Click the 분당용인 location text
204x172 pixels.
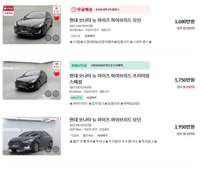(x=104, y=129)
